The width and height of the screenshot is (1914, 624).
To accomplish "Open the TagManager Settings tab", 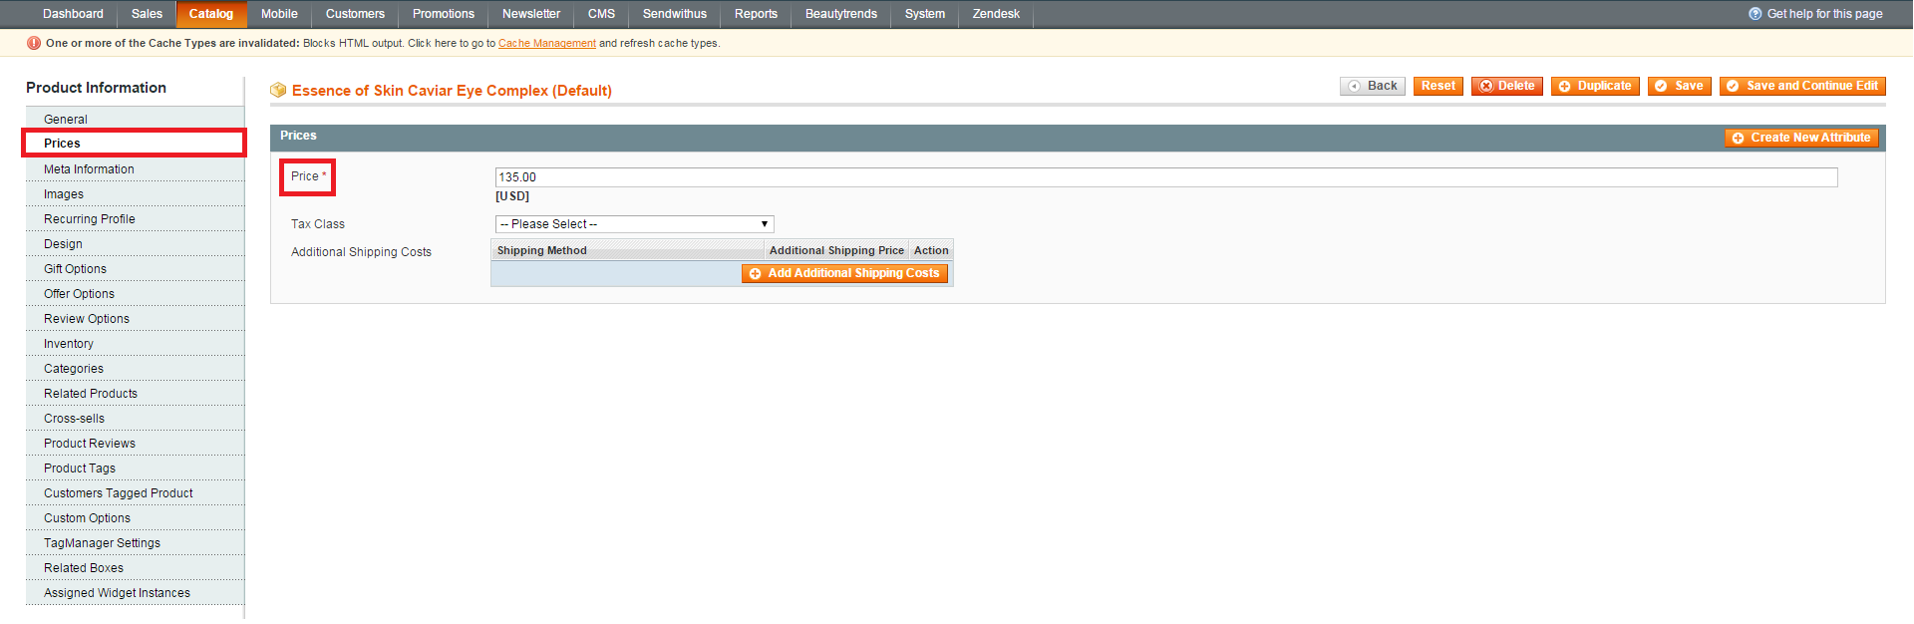I will (135, 543).
